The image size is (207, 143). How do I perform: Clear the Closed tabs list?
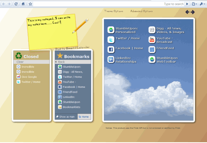31,62
